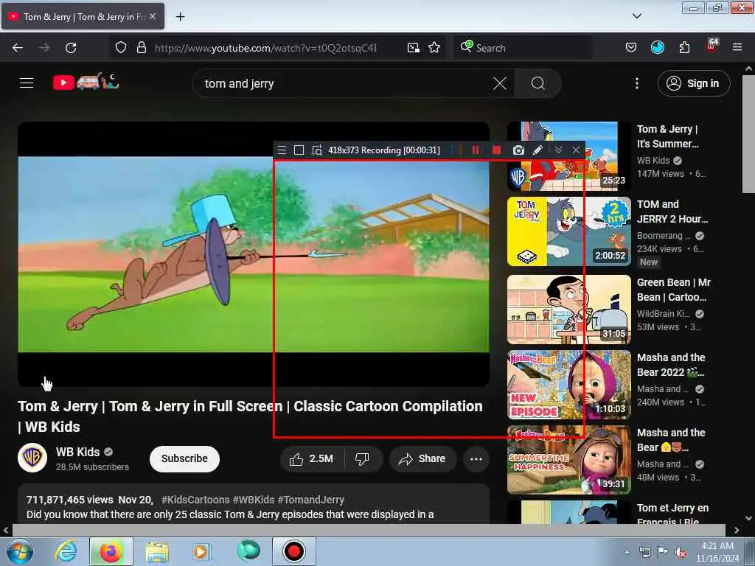Reload the current page

pos(71,48)
